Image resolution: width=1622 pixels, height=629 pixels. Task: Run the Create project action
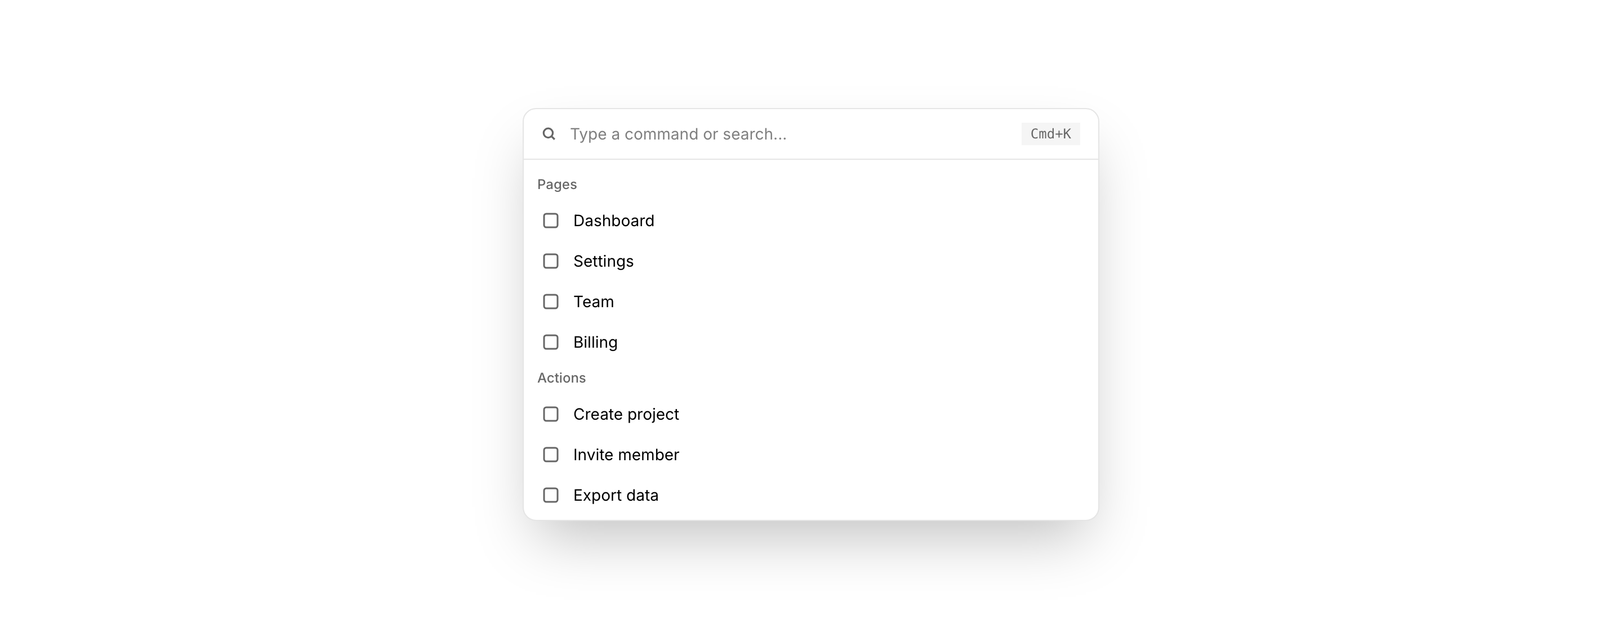626,415
